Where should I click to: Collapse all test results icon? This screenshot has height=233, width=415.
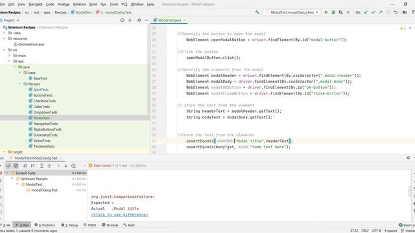(49, 166)
